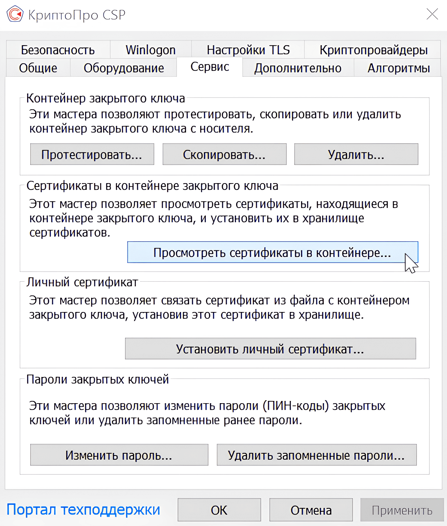
Task: Click Удалить запомненные пароли button
Action: (316, 455)
